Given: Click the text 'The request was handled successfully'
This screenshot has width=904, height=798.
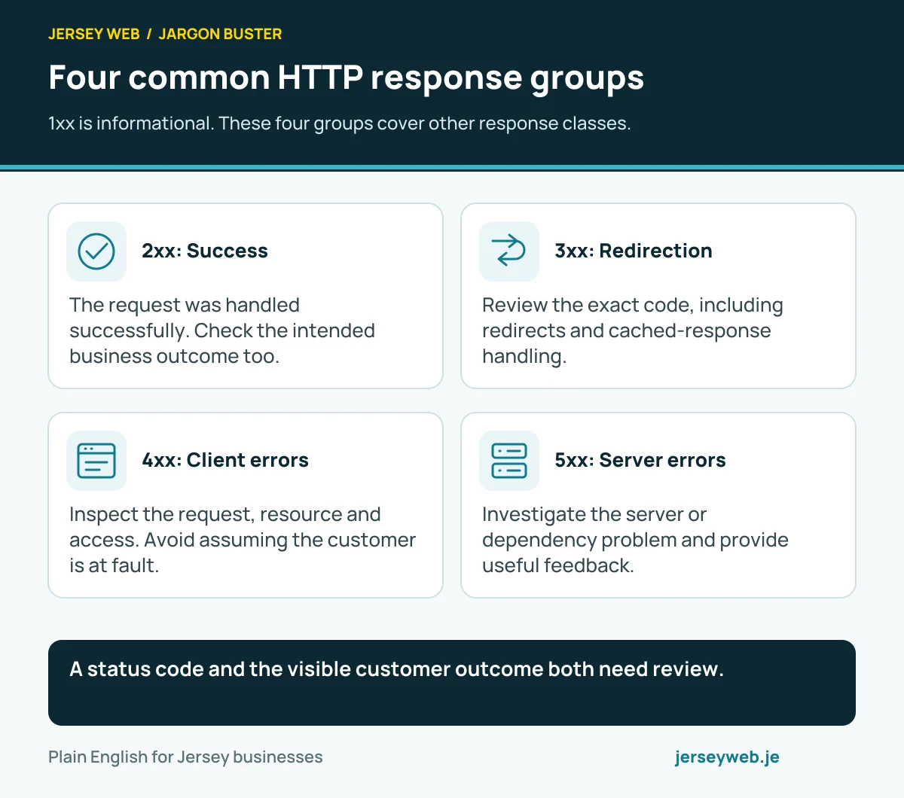Looking at the screenshot, I should (x=222, y=330).
